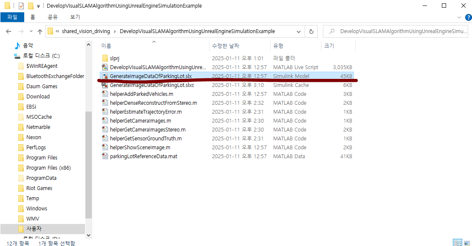Select the $WinREAgent folder in tree
472x246 pixels.
click(42, 66)
